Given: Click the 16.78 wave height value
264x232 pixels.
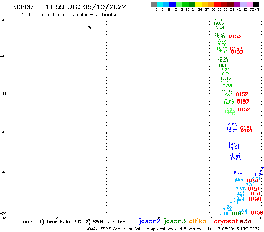Looking at the screenshot, I should (x=225, y=74).
